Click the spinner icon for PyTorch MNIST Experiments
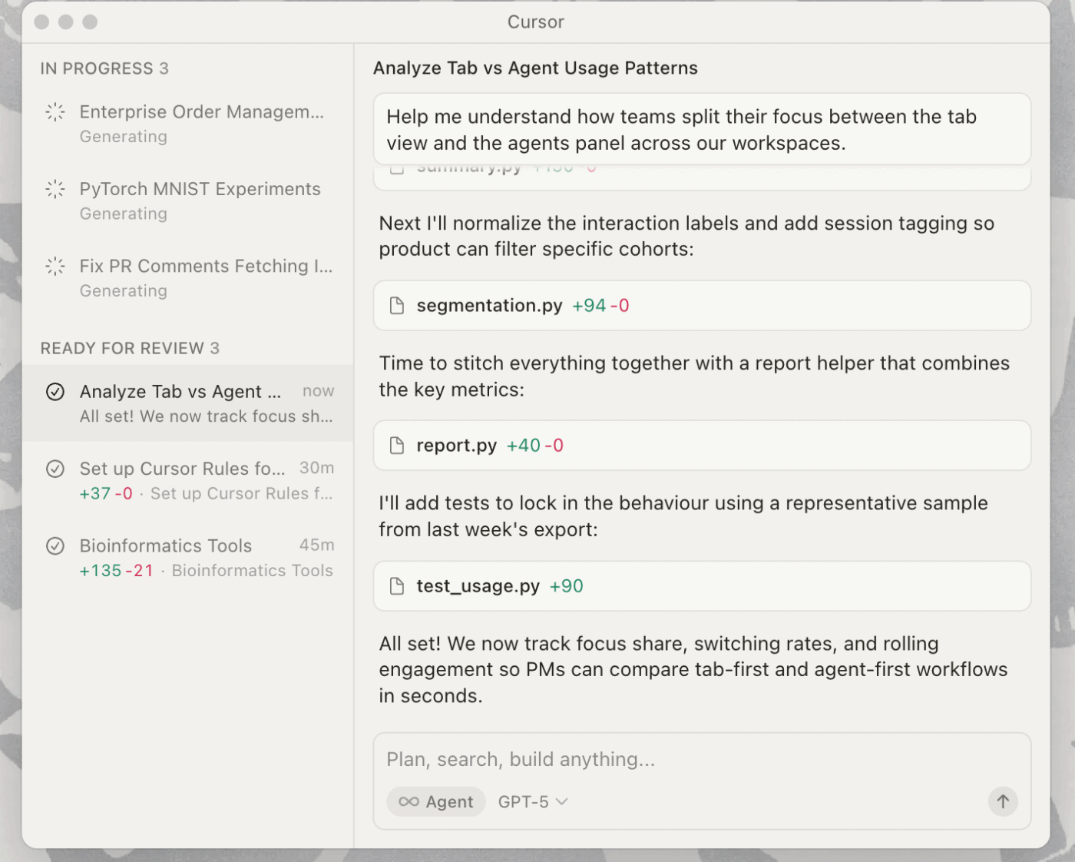The height and width of the screenshot is (862, 1075). 55,189
